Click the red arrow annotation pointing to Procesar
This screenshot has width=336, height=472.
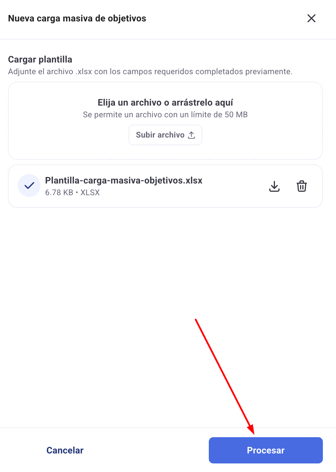coord(225,377)
